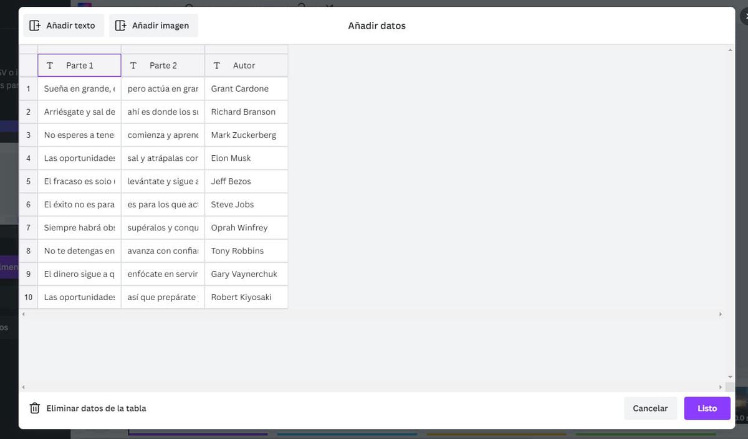Click the text type icon in Autor header
This screenshot has width=748, height=439.
(217, 65)
